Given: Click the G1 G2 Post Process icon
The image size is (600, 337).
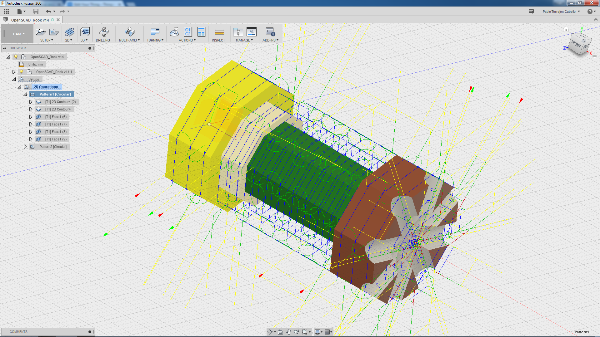Looking at the screenshot, I should 188,32.
